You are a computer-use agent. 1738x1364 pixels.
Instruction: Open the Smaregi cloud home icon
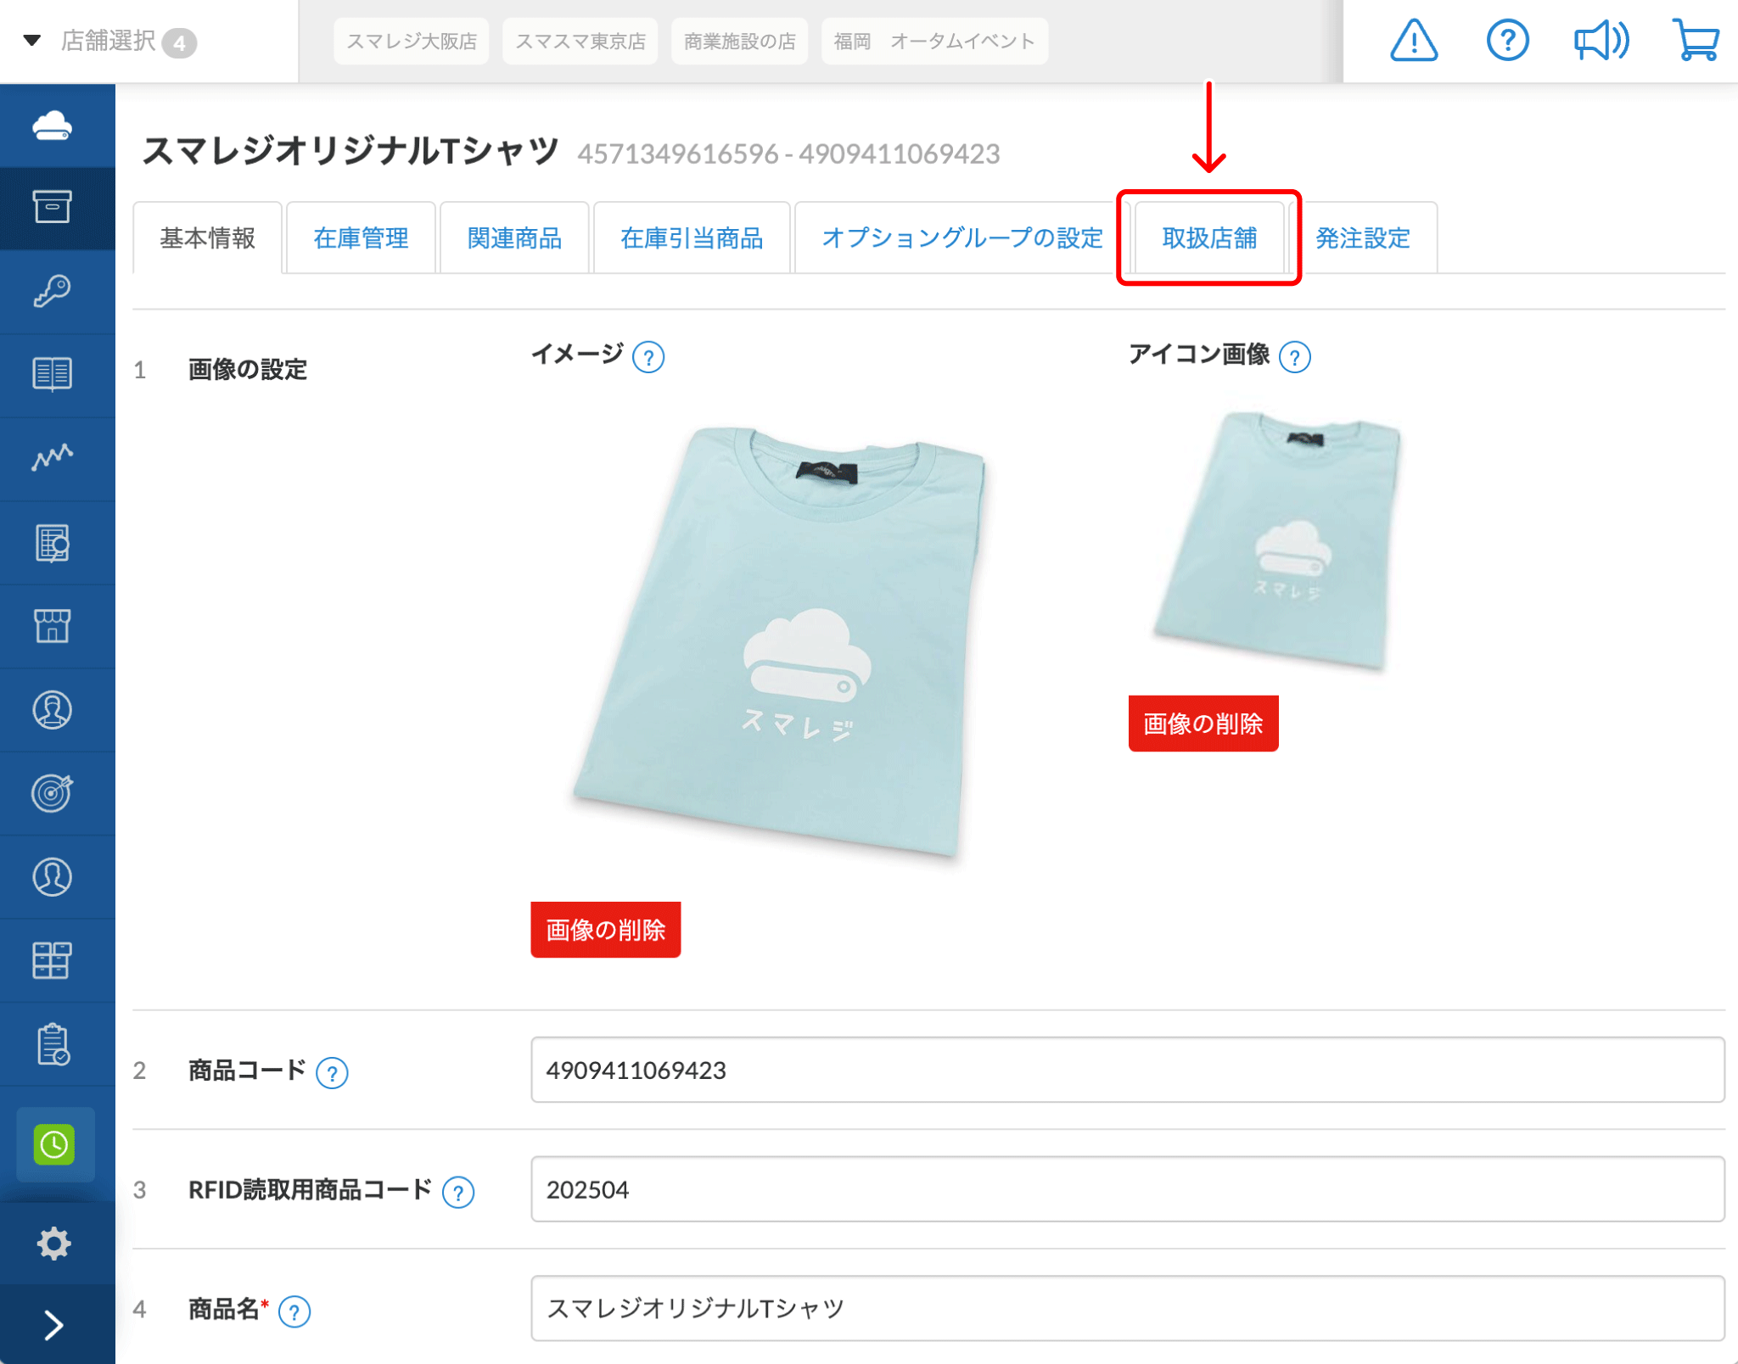(x=52, y=126)
